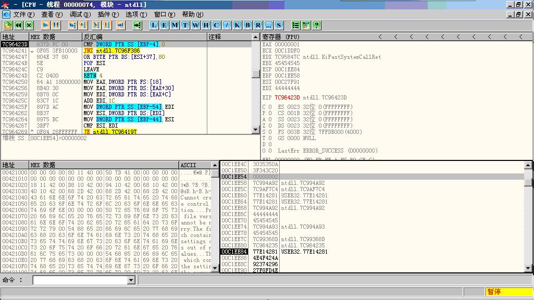This screenshot has width=534, height=300.
Task: Open Memory map with M button
Action: coord(175,25)
